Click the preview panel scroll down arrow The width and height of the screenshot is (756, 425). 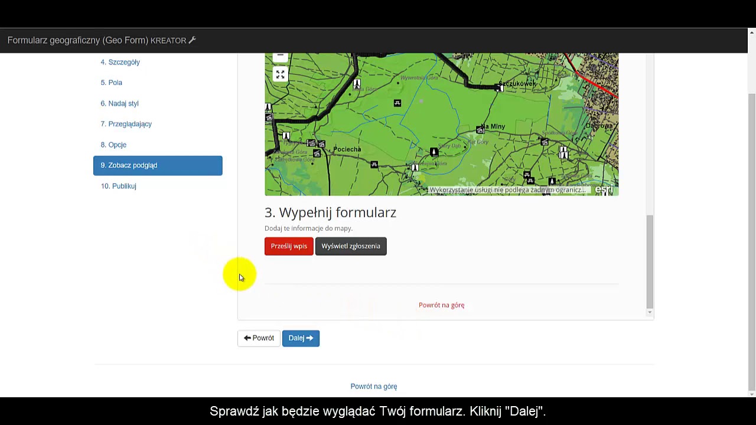click(650, 313)
